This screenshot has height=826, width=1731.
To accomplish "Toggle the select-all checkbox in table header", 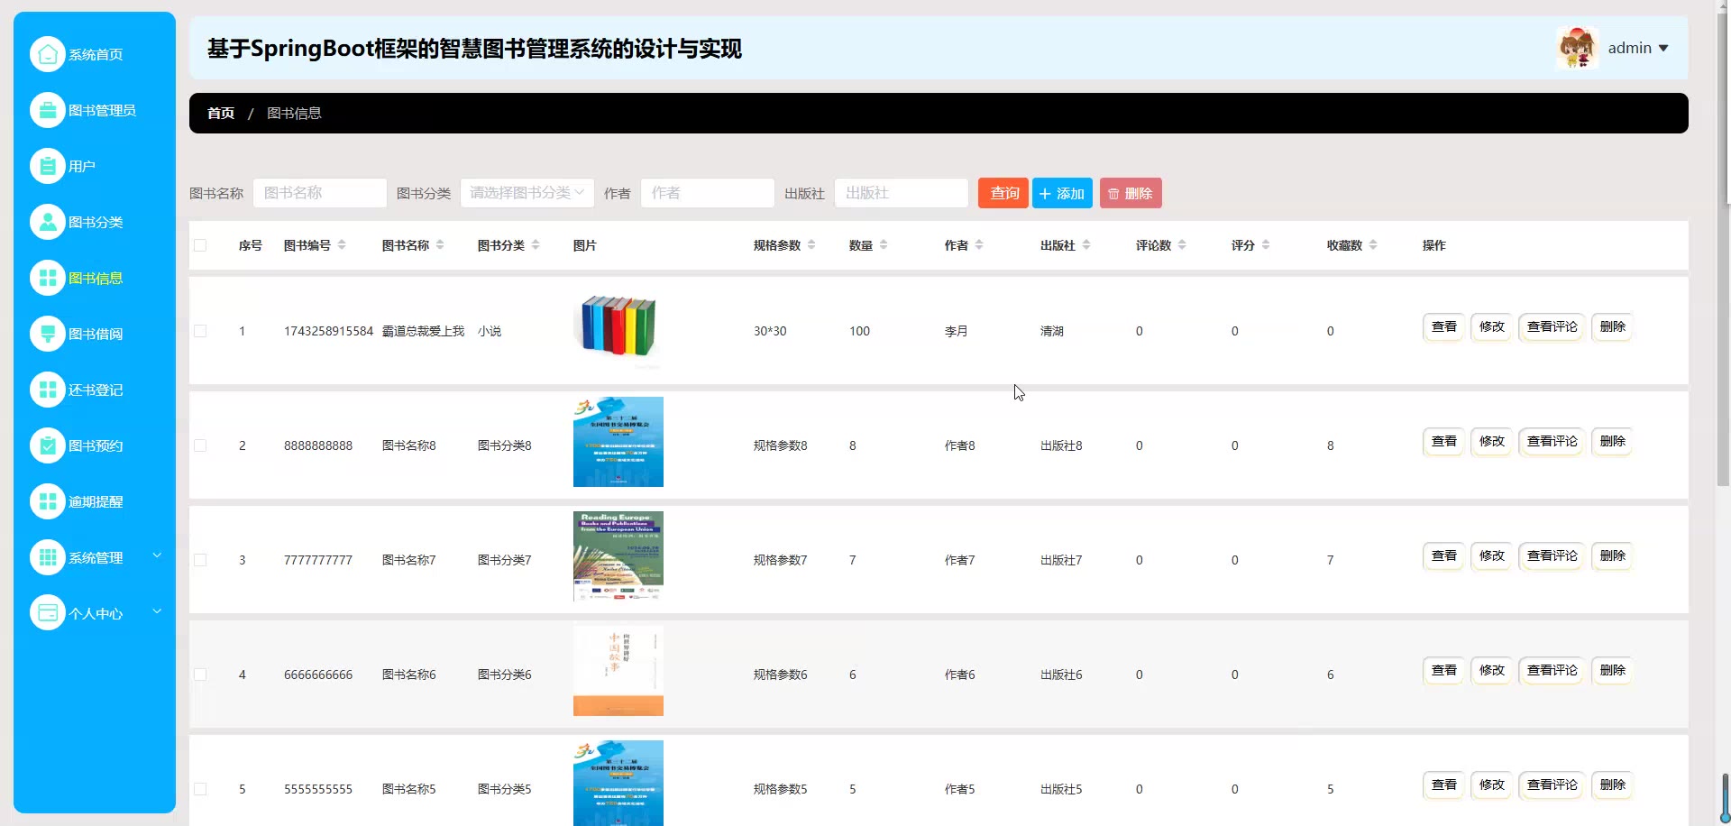I will [200, 245].
